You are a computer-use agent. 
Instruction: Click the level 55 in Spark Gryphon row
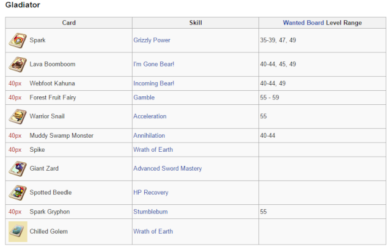[263, 212]
